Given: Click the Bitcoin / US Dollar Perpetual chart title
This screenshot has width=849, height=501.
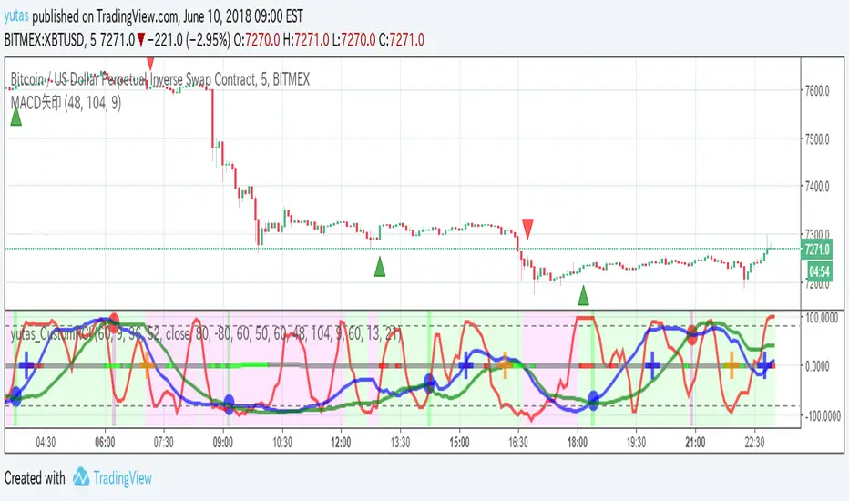Looking at the screenshot, I should (160, 79).
